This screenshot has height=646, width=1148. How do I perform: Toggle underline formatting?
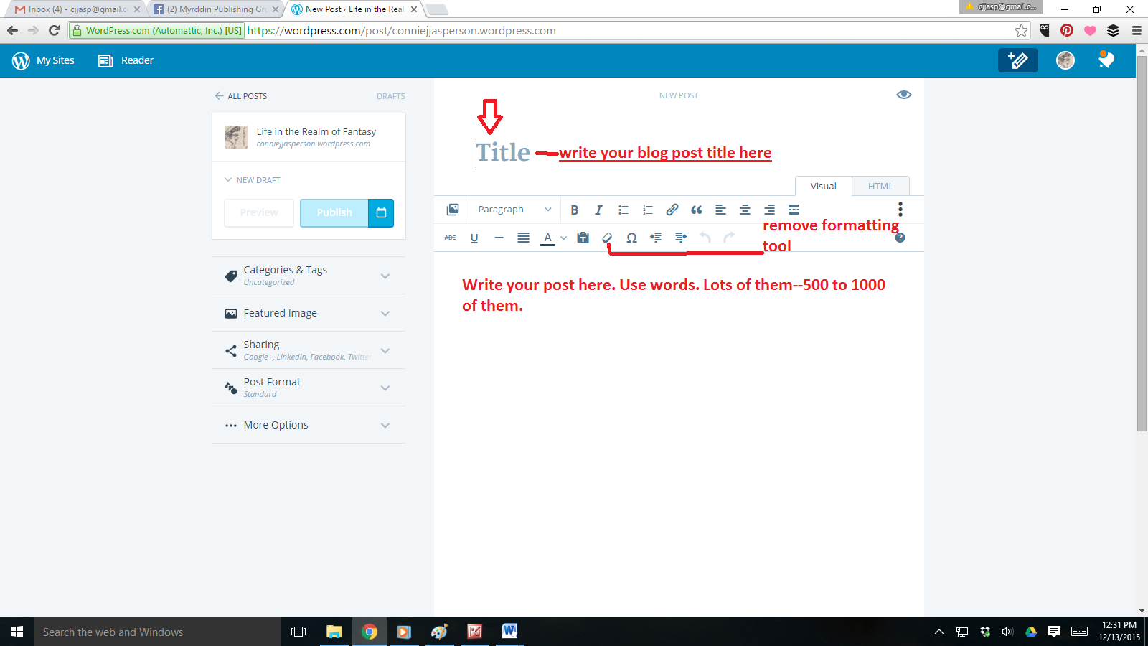[x=474, y=238]
